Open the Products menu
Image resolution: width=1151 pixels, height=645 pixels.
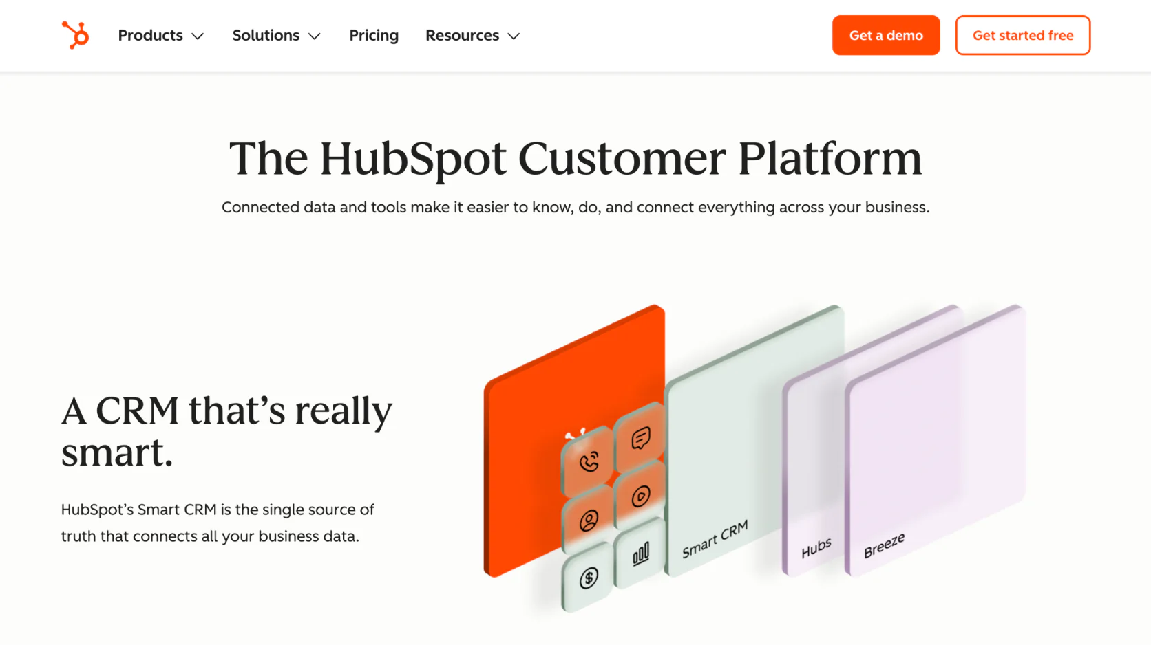pos(150,35)
